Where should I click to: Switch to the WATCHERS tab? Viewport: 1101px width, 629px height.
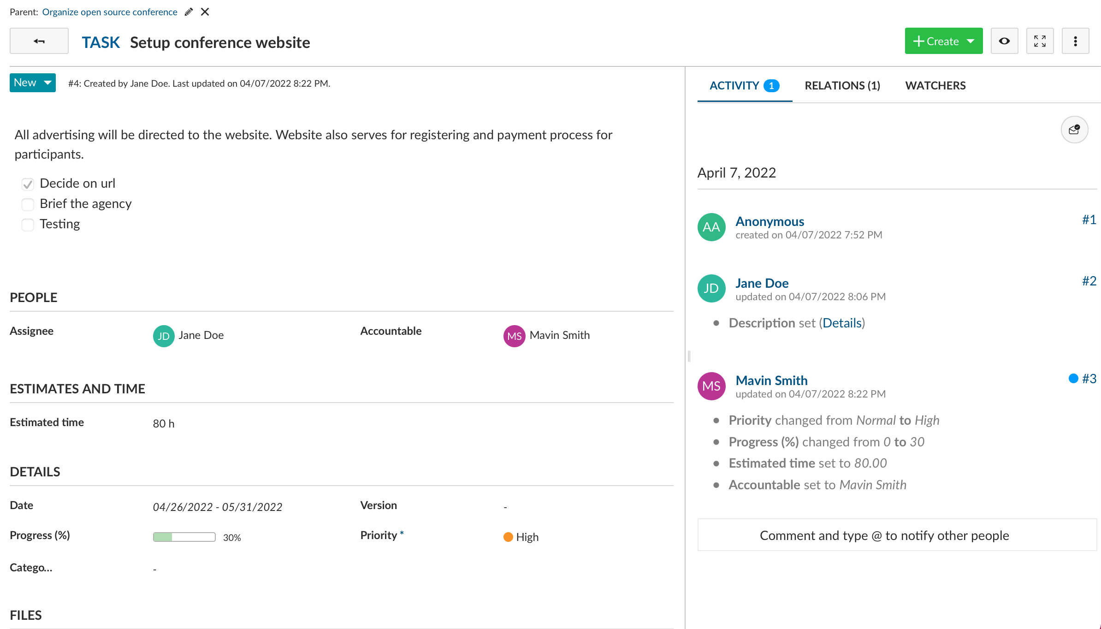pos(935,85)
